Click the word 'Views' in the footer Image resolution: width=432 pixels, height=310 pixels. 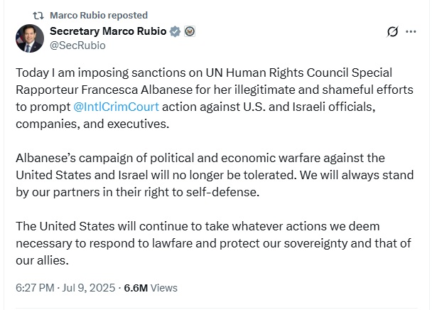(x=164, y=288)
